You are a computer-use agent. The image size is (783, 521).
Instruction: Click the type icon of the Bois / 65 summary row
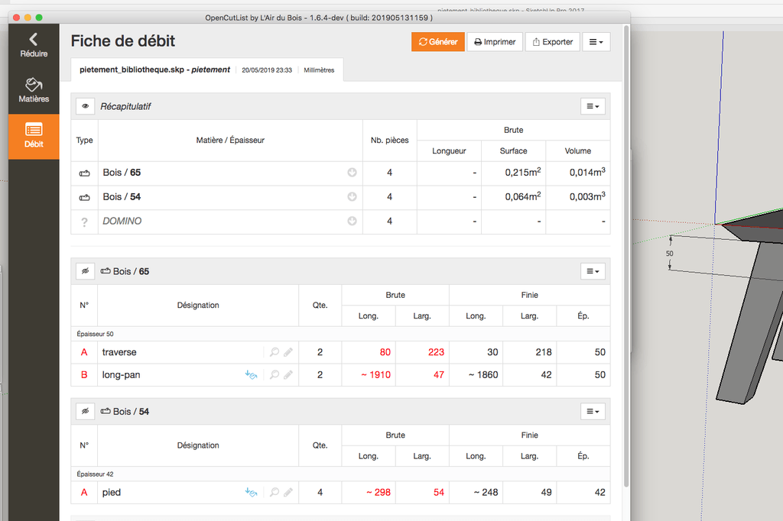(84, 173)
